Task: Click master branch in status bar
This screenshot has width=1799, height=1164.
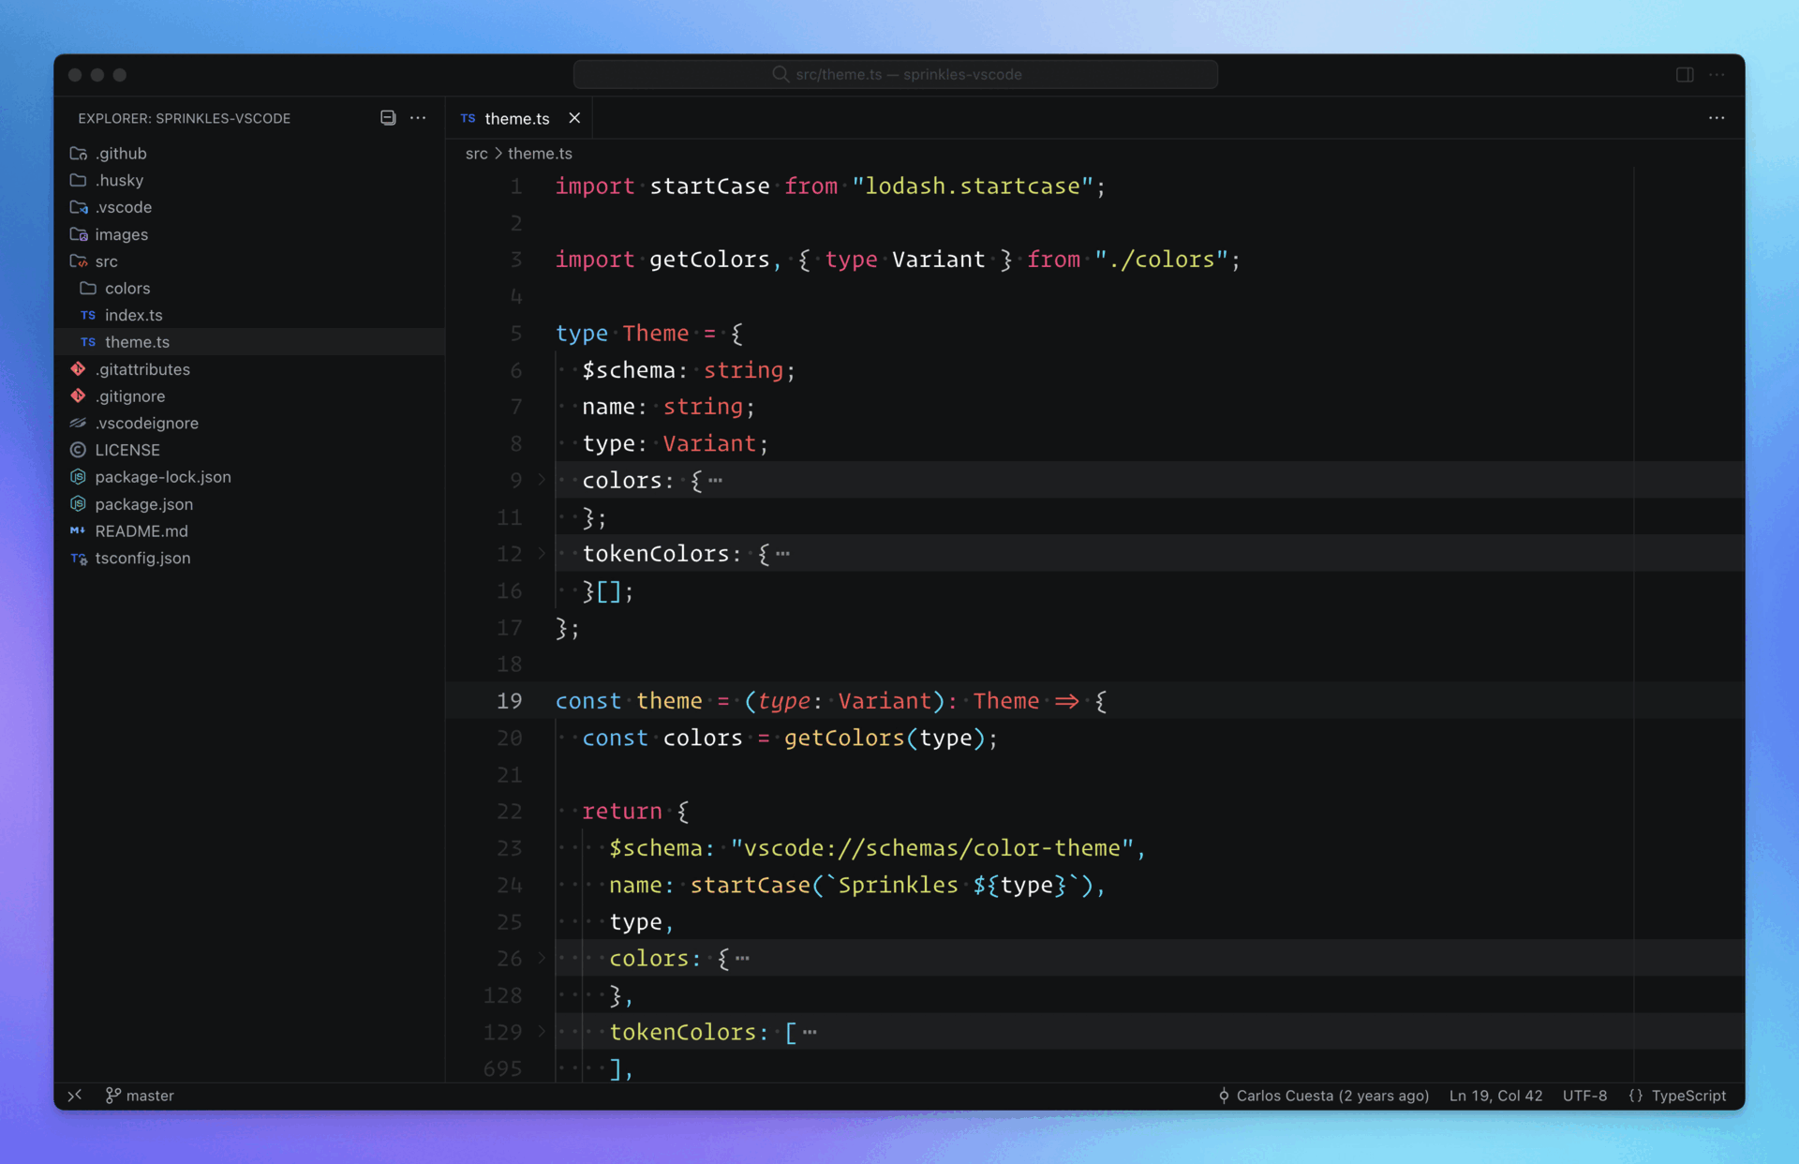Action: coord(140,1096)
